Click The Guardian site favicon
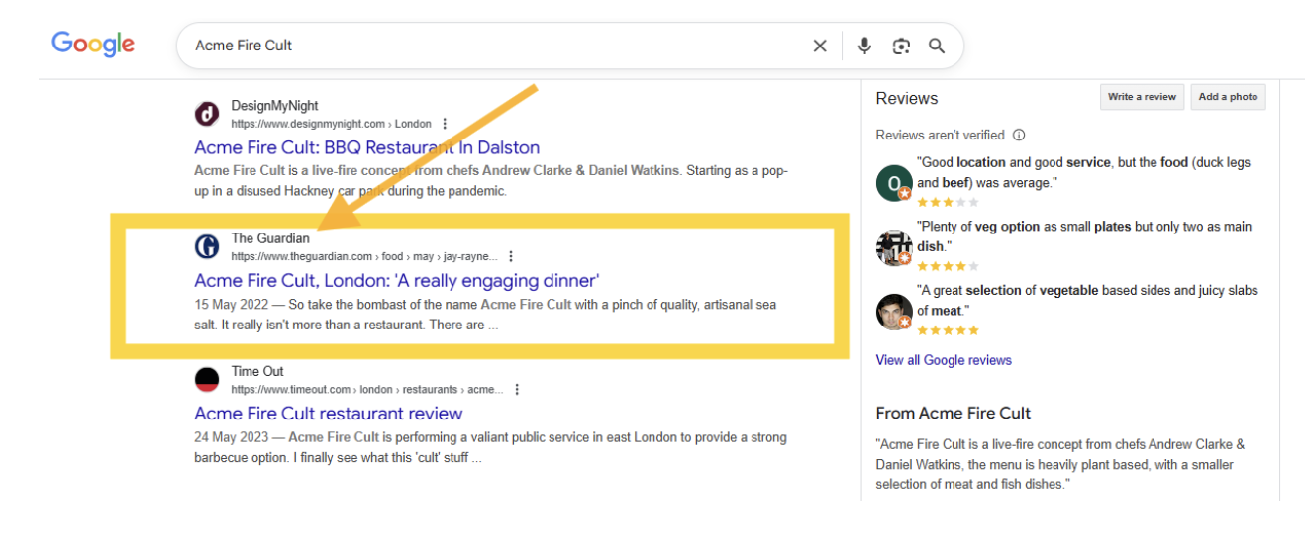The image size is (1305, 558). click(207, 246)
